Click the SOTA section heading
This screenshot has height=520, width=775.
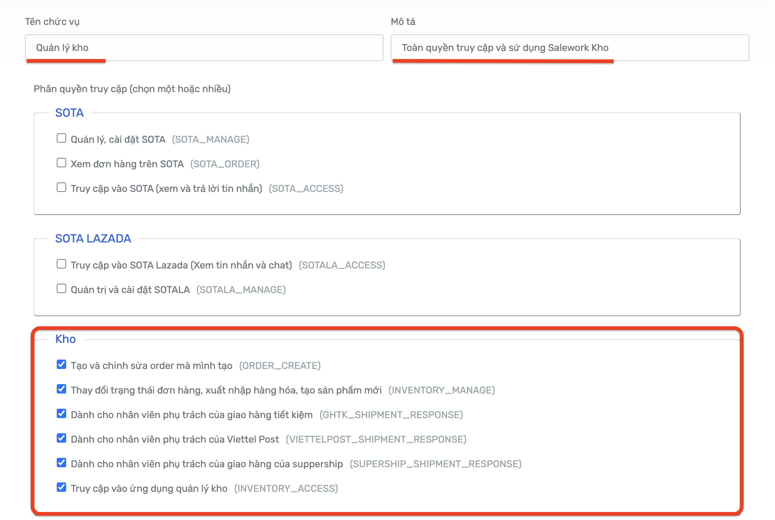pos(69,113)
